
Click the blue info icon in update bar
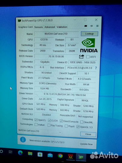pos(23,140)
